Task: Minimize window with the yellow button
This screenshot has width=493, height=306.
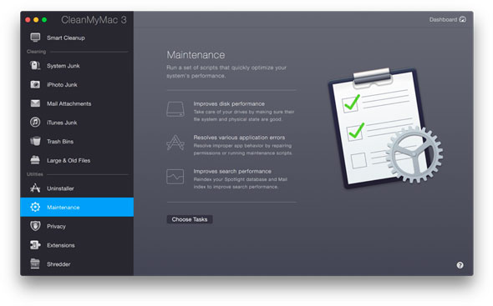Action: (x=36, y=20)
